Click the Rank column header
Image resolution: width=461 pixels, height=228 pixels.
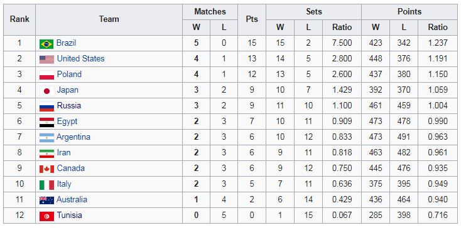19,19
